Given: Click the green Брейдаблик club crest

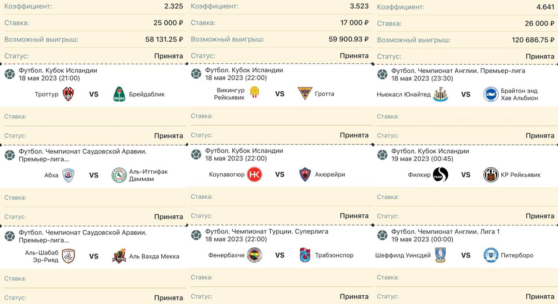Looking at the screenshot, I should coord(119,94).
